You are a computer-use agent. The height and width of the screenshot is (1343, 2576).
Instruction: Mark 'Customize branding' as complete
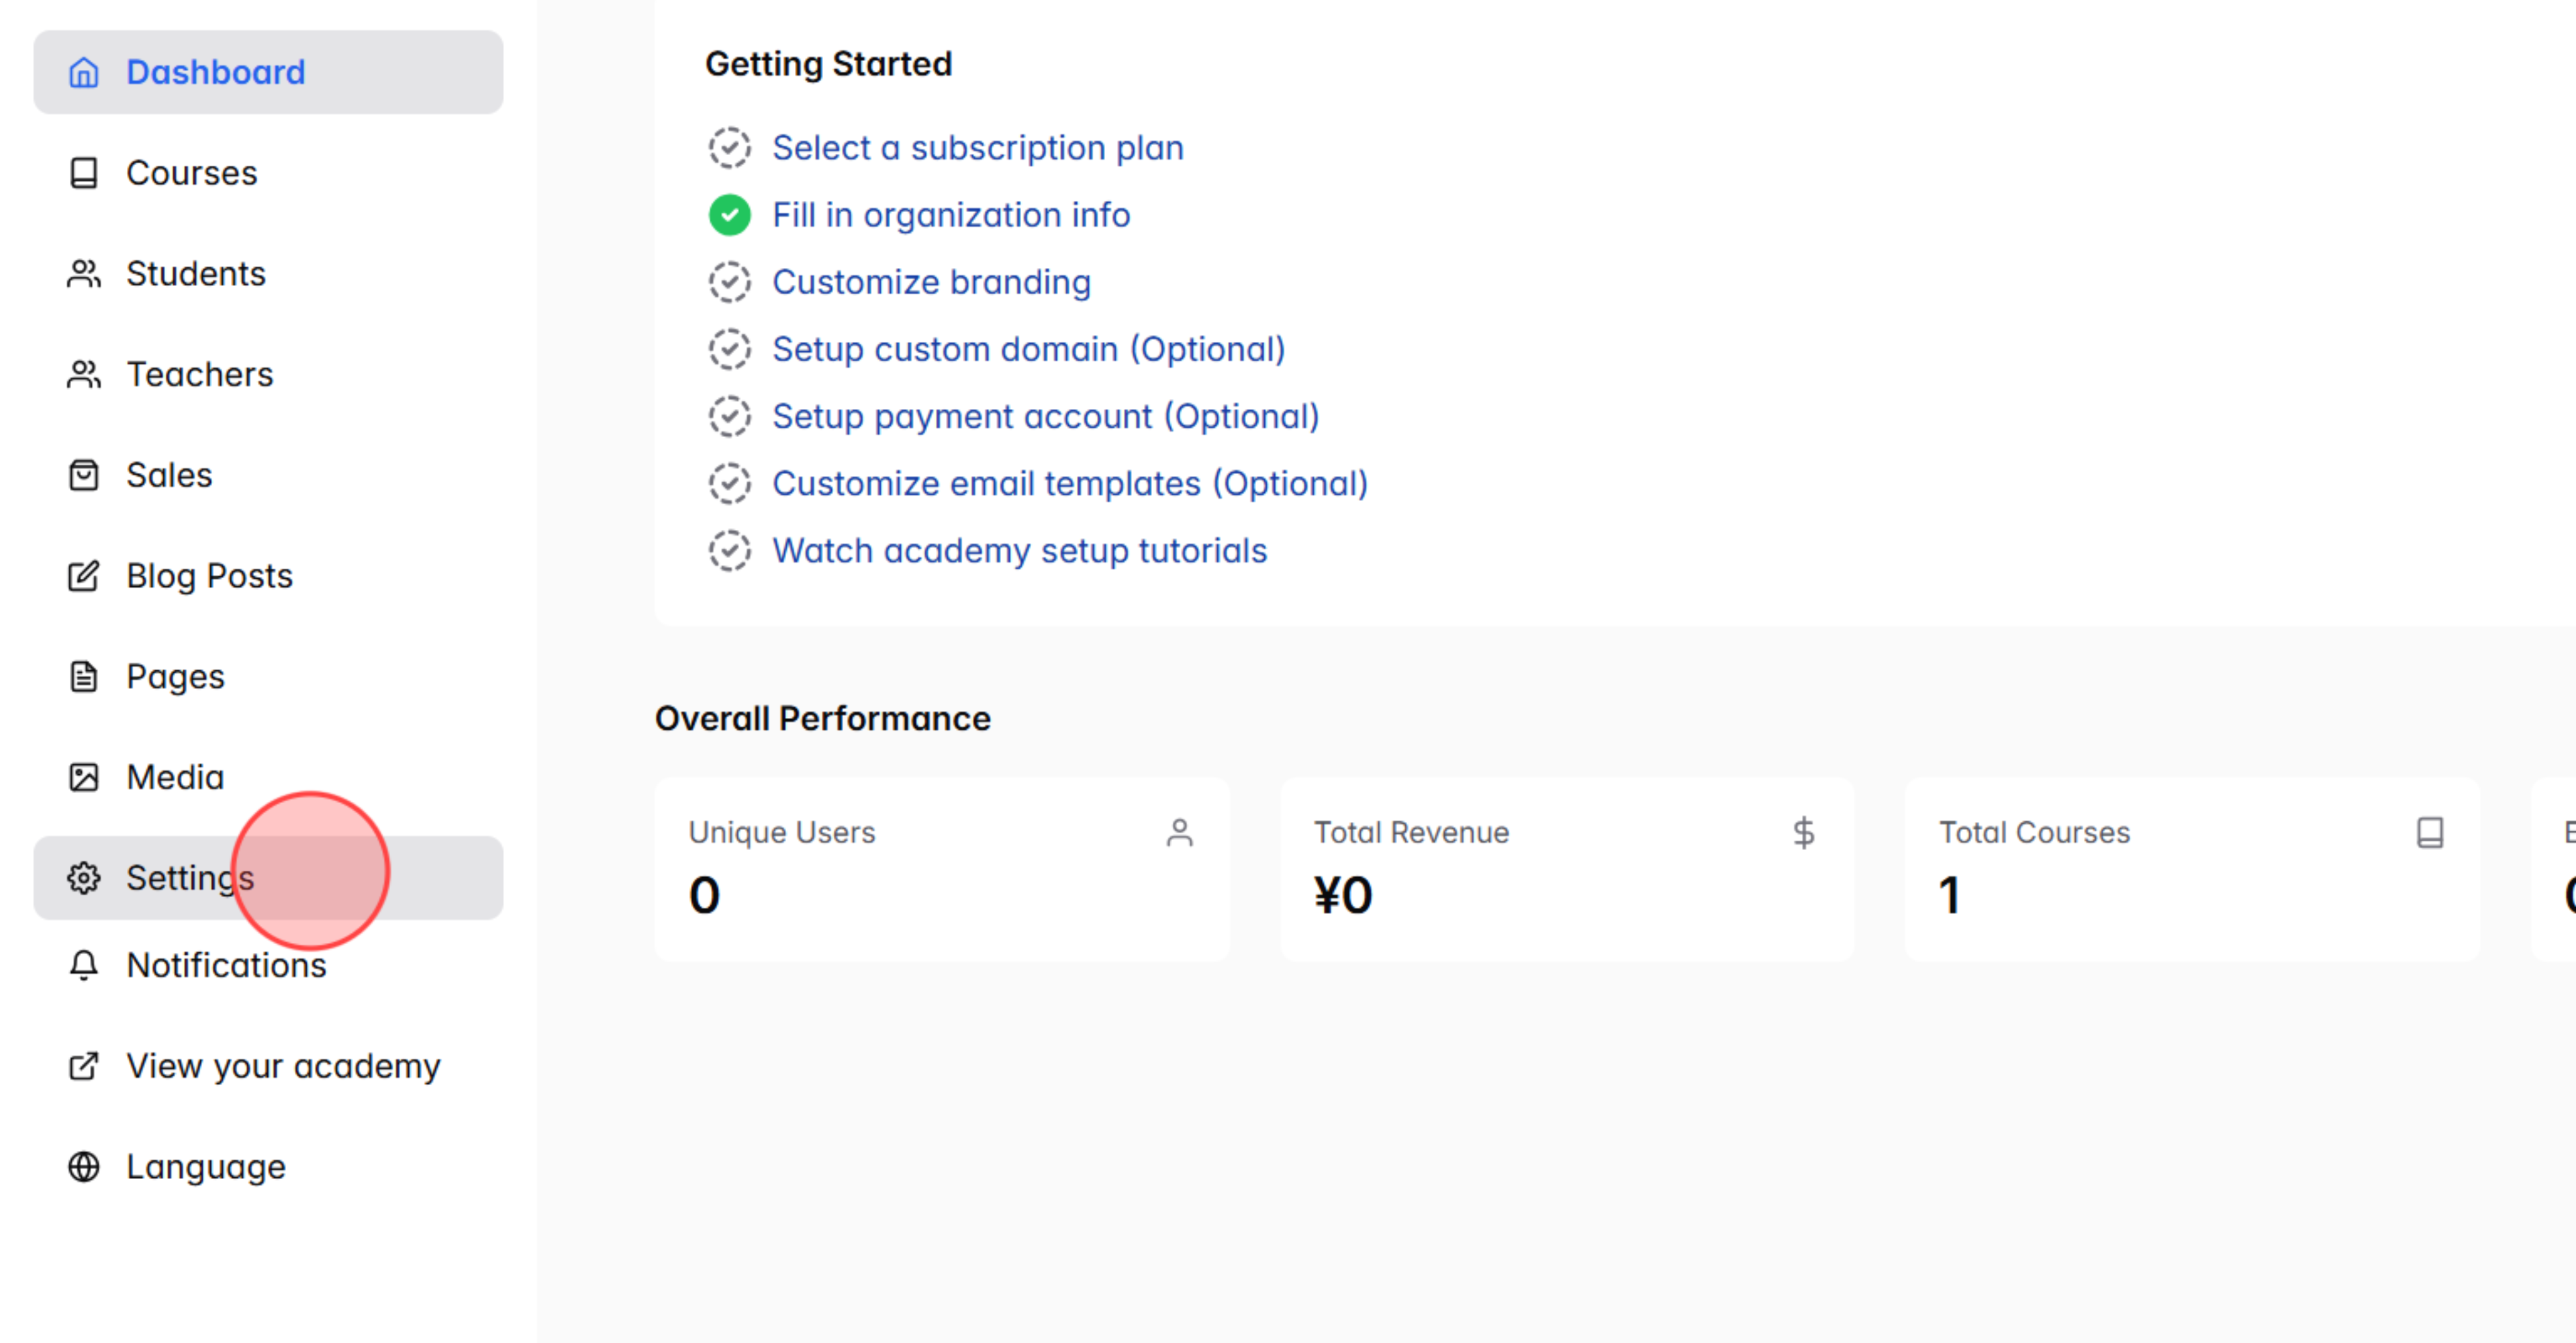[x=730, y=281]
